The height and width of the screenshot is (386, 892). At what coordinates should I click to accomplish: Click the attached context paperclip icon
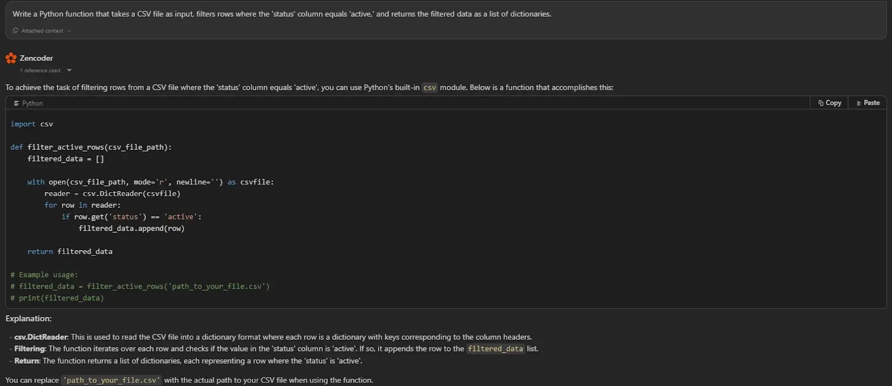pos(15,31)
